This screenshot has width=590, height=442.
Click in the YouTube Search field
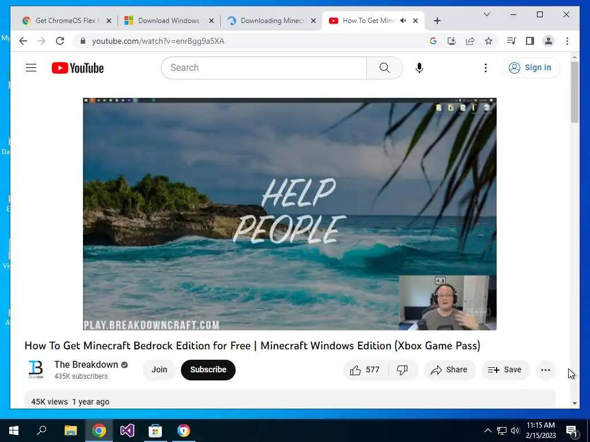click(x=264, y=68)
